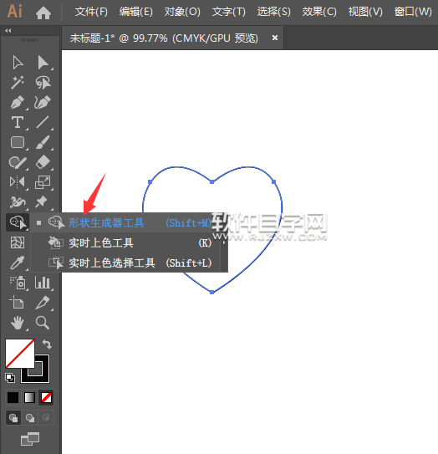Select the Selection tool arrow

[18, 63]
